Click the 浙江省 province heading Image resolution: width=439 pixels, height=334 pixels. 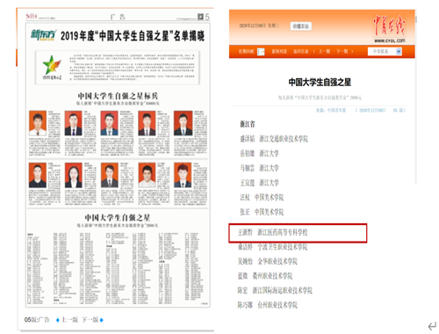(248, 124)
